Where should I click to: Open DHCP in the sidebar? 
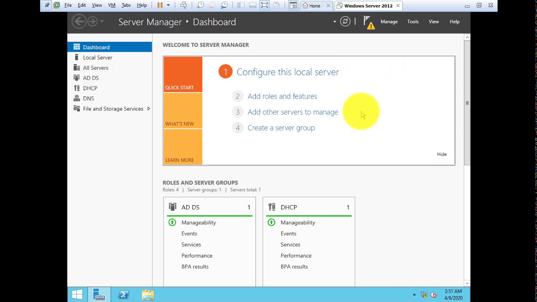click(x=109, y=88)
